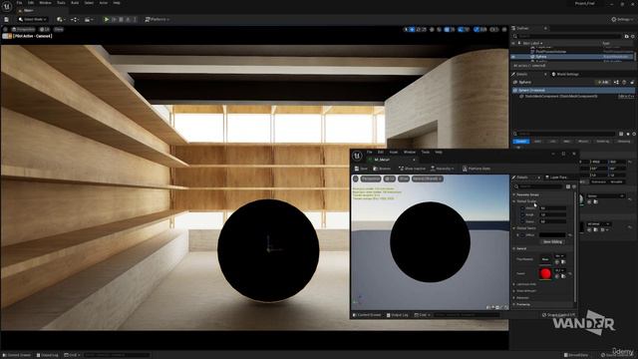Open Help menu in the main editor
Screen dimensions: 638x359
(x=117, y=3)
